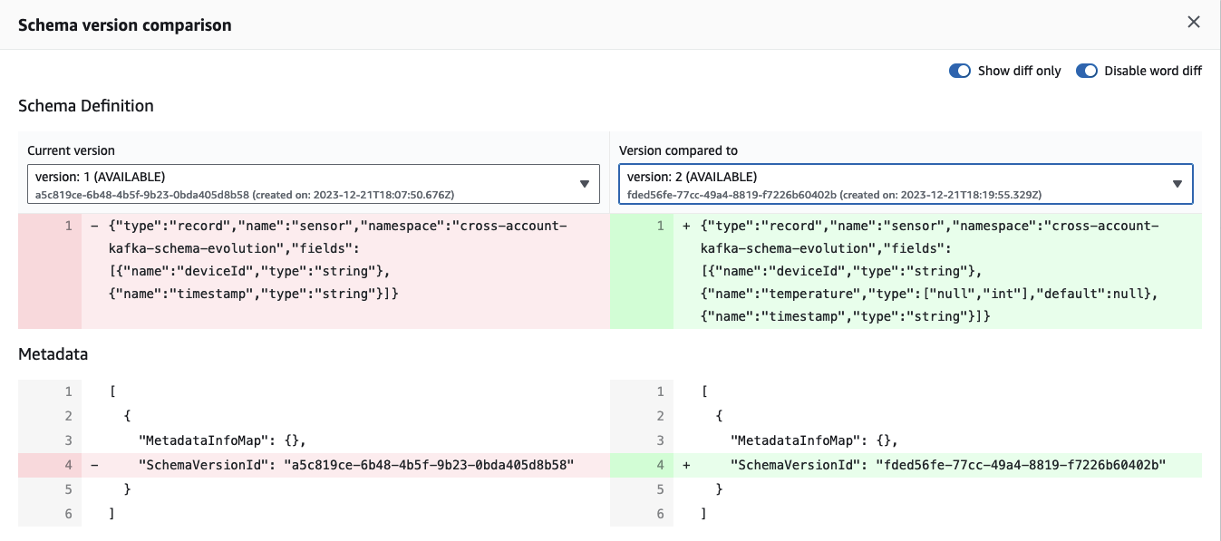Disable word diff using its toggle
Viewport: 1221px width, 541px height.
tap(1087, 71)
